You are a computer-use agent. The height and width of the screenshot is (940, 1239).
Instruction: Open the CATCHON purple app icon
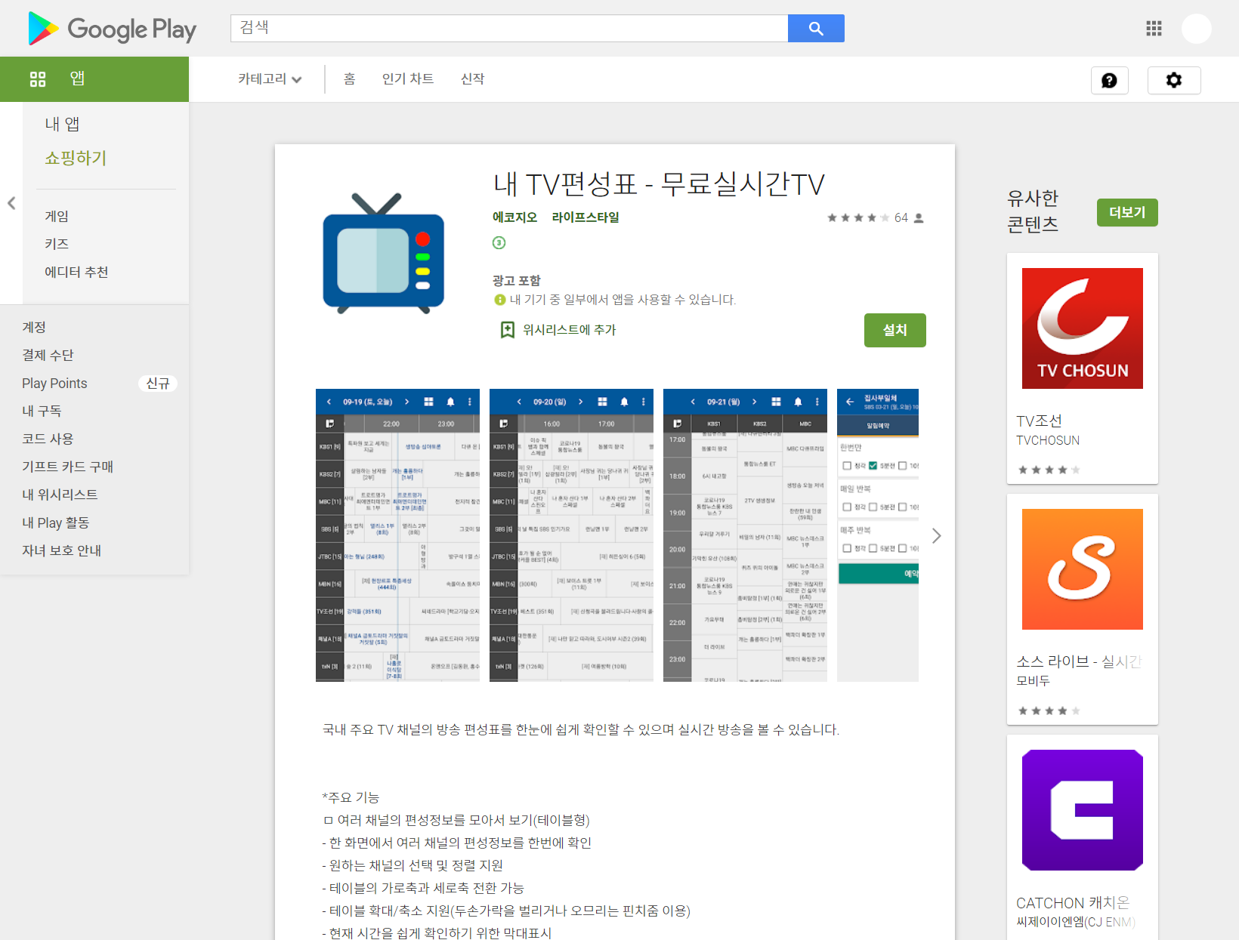coord(1083,810)
